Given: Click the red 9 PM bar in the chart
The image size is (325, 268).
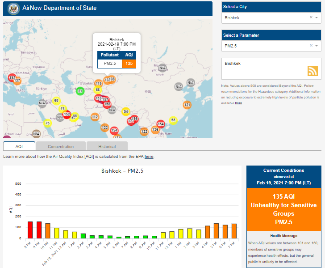Looking at the screenshot, I should point(39,230).
